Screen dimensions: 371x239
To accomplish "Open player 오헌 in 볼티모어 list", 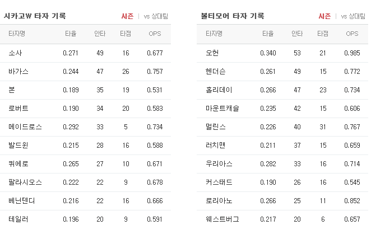I will (x=212, y=53).
